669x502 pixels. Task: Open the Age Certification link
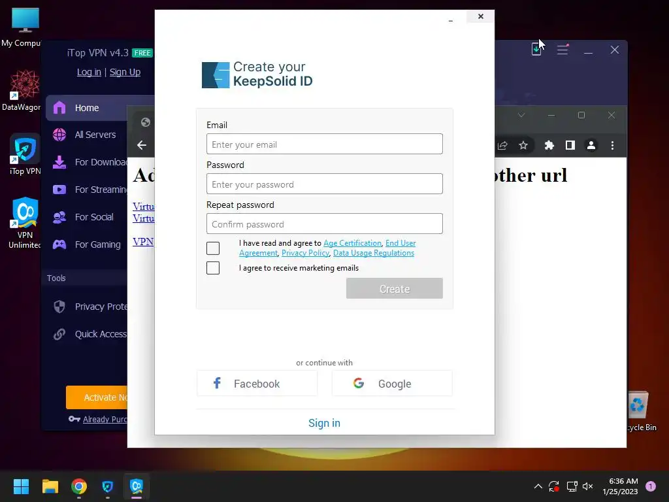tap(352, 243)
